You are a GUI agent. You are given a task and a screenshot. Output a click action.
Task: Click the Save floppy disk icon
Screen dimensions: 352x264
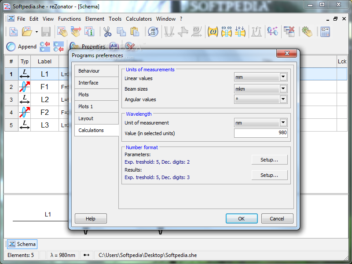pyautogui.click(x=46, y=32)
